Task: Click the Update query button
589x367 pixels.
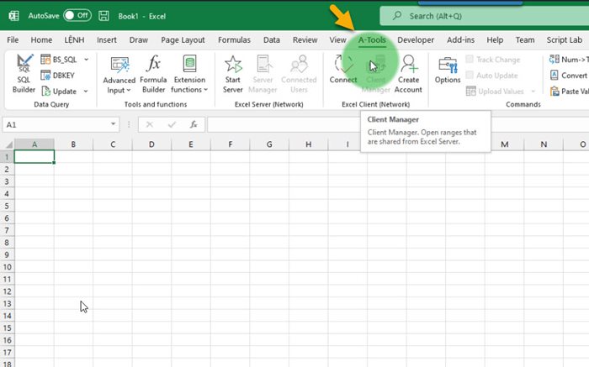Action: pos(59,91)
